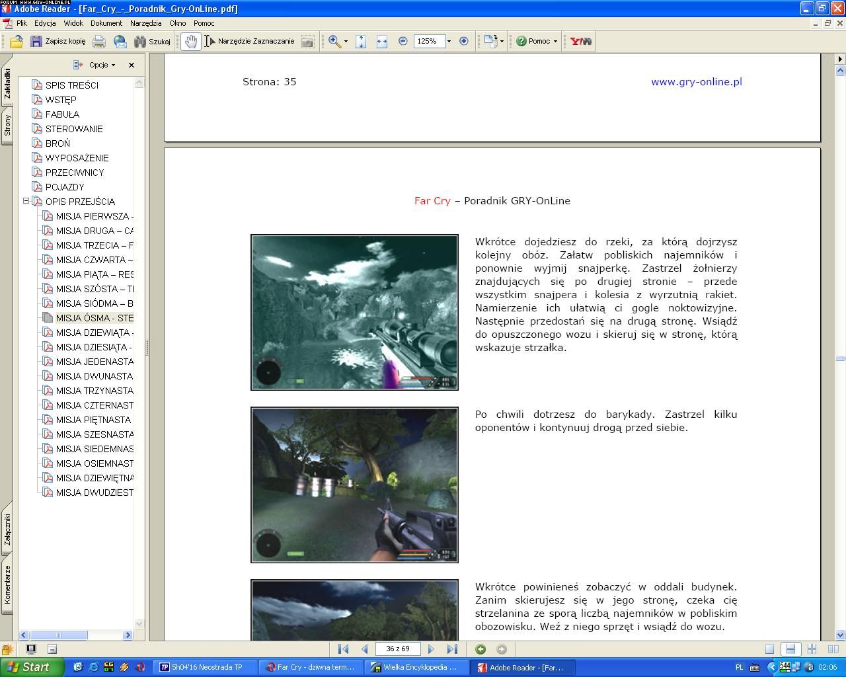Open the Widok menu
This screenshot has width=846, height=677.
73,23
